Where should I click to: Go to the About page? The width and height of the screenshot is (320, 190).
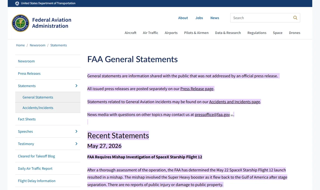click(x=183, y=18)
